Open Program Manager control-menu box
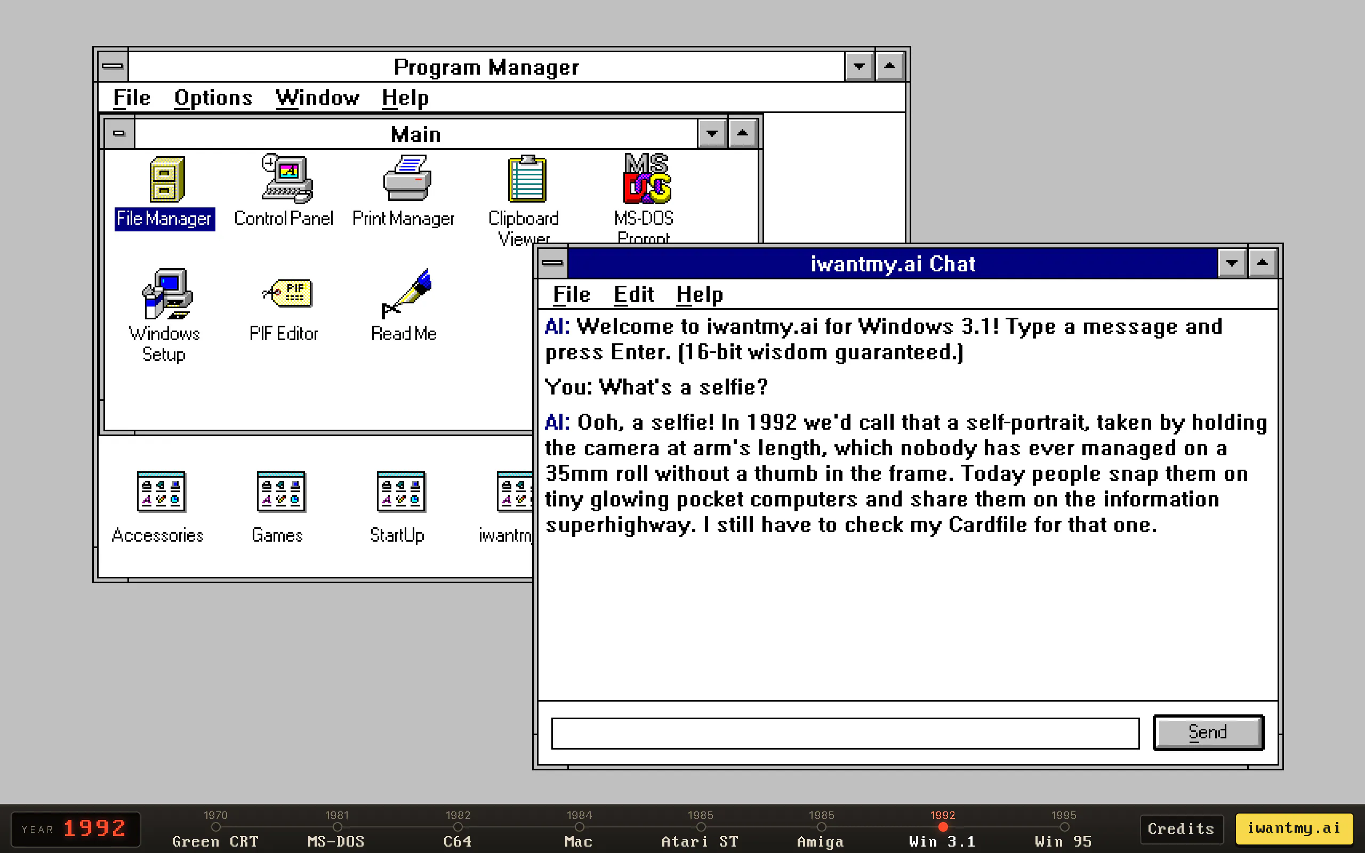 click(113, 67)
